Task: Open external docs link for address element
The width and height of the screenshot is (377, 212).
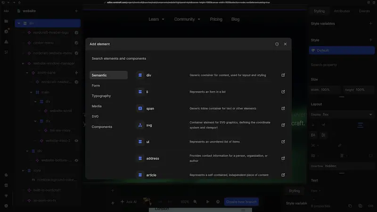Action: [x=283, y=158]
